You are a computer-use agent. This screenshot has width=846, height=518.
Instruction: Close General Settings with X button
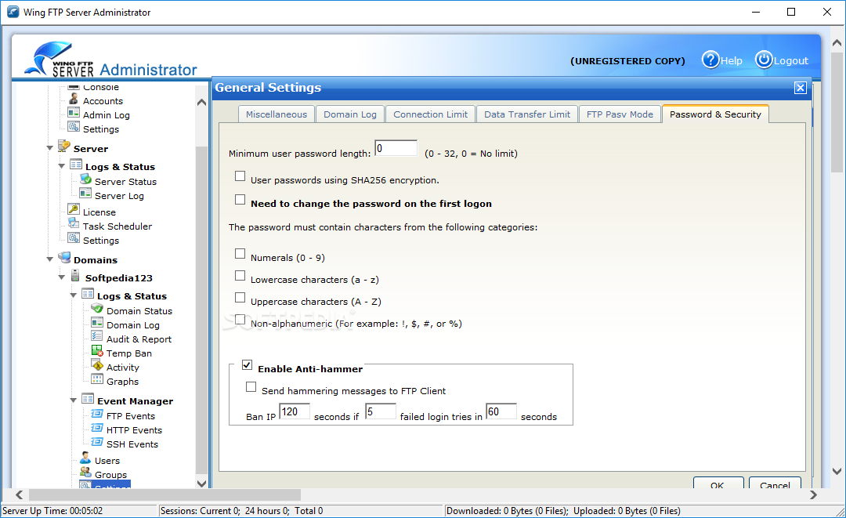coord(800,88)
